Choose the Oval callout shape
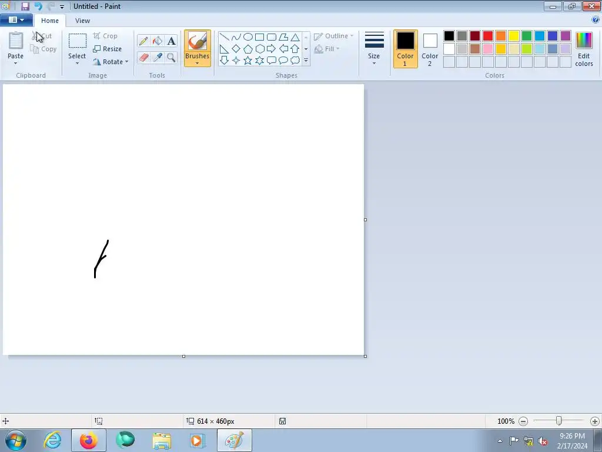The height and width of the screenshot is (452, 602). [x=283, y=61]
